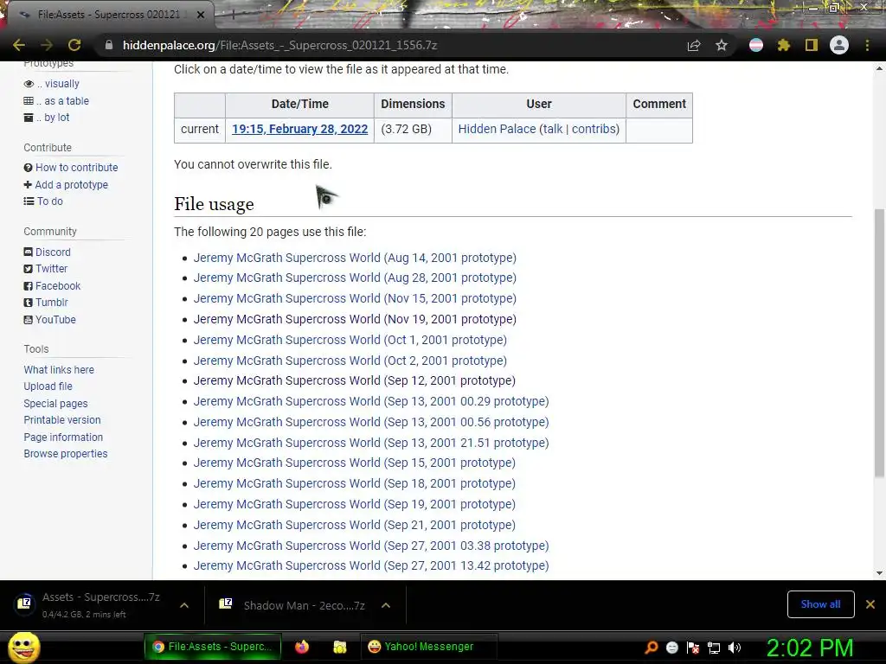Click the volume speaker tray icon
The width and height of the screenshot is (886, 664).
(735, 648)
